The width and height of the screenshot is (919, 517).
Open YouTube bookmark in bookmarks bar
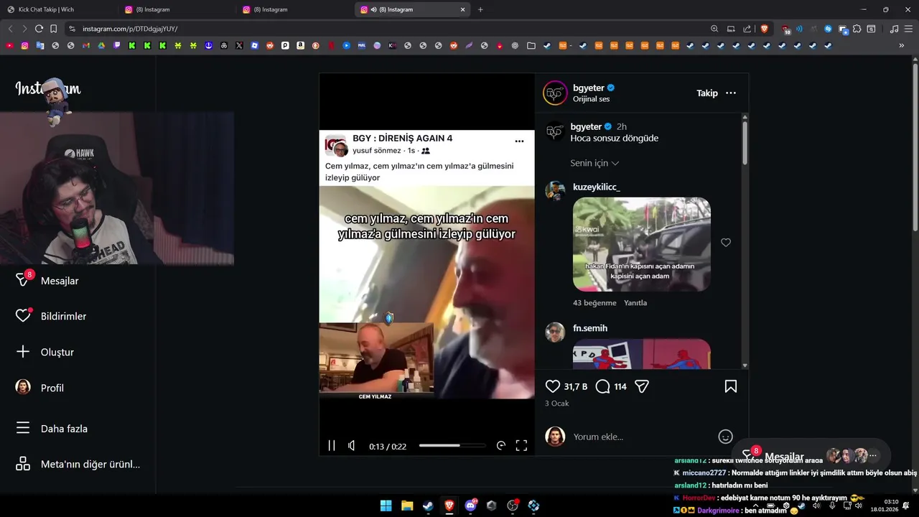9,45
